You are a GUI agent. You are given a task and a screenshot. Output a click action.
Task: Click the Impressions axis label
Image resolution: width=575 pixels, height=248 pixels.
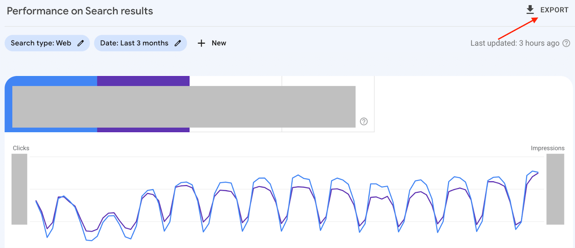[547, 148]
